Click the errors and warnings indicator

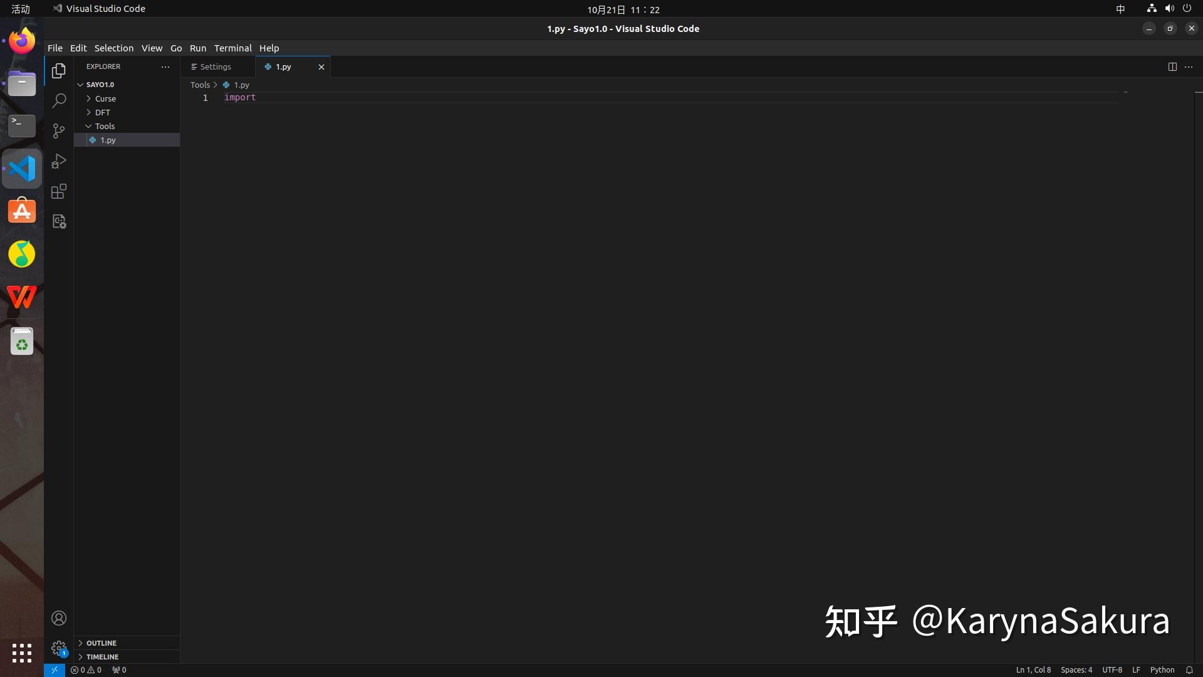point(86,669)
